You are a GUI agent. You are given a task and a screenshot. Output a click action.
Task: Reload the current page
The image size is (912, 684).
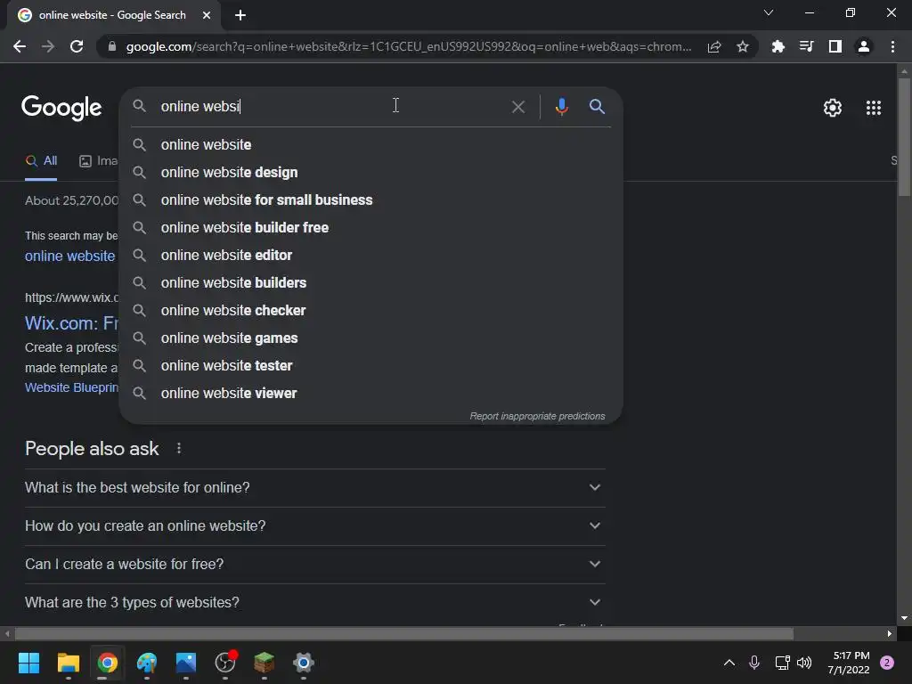pyautogui.click(x=77, y=46)
